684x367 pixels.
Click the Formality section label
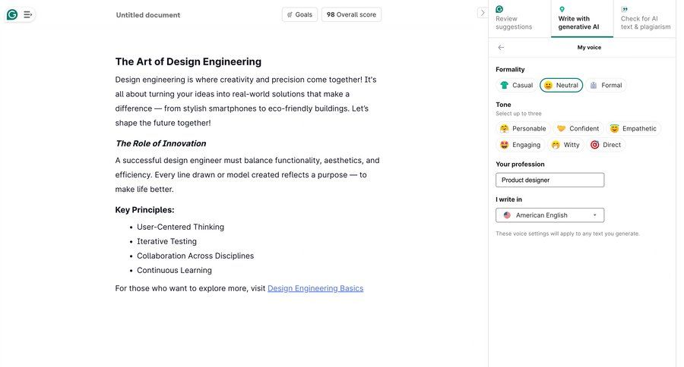pos(510,69)
